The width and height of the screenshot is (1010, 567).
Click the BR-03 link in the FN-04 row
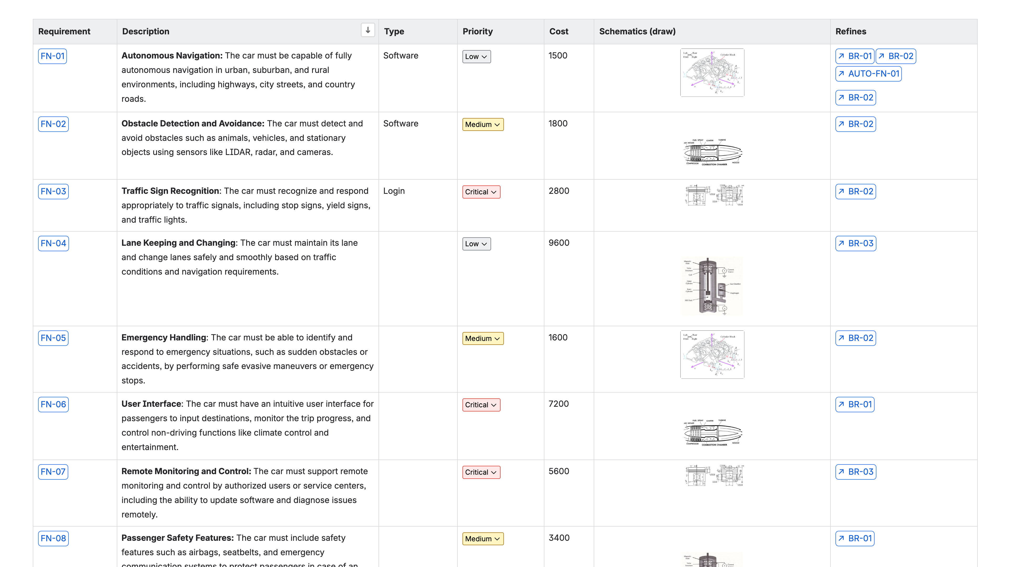tap(855, 243)
